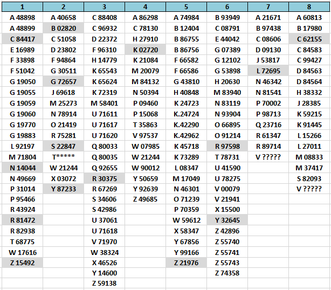The width and height of the screenshot is (331, 290).
Task: Click the highlighted cell L 72695
Action: 268,71
